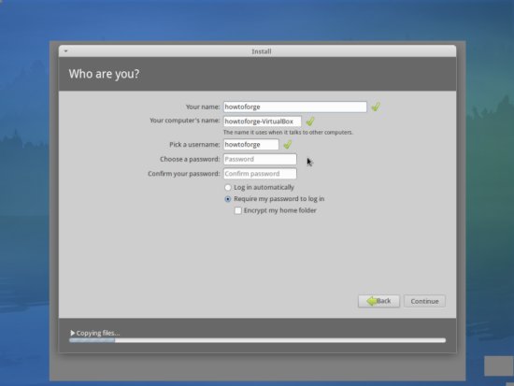Go back with the Back button
The height and width of the screenshot is (386, 514).
[x=378, y=301]
